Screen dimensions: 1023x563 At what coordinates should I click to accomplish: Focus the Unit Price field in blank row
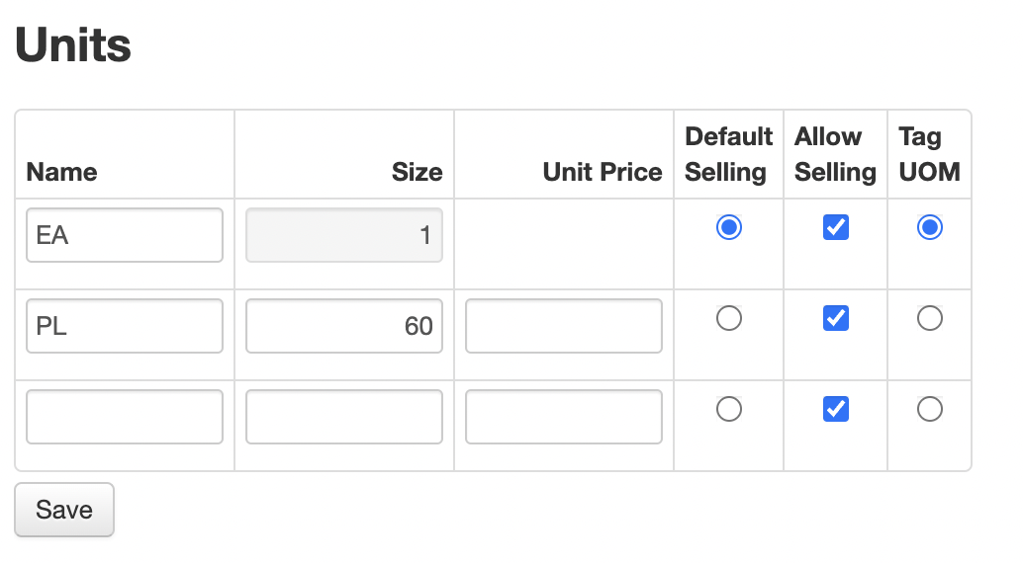pyautogui.click(x=564, y=417)
